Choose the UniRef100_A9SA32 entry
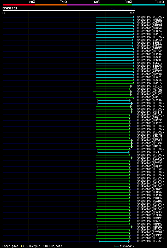Screen dimensions: 167x248 [x=150, y=80]
